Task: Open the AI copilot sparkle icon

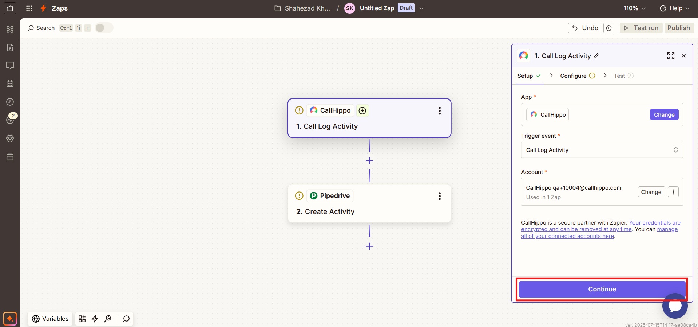Action: click(x=10, y=319)
